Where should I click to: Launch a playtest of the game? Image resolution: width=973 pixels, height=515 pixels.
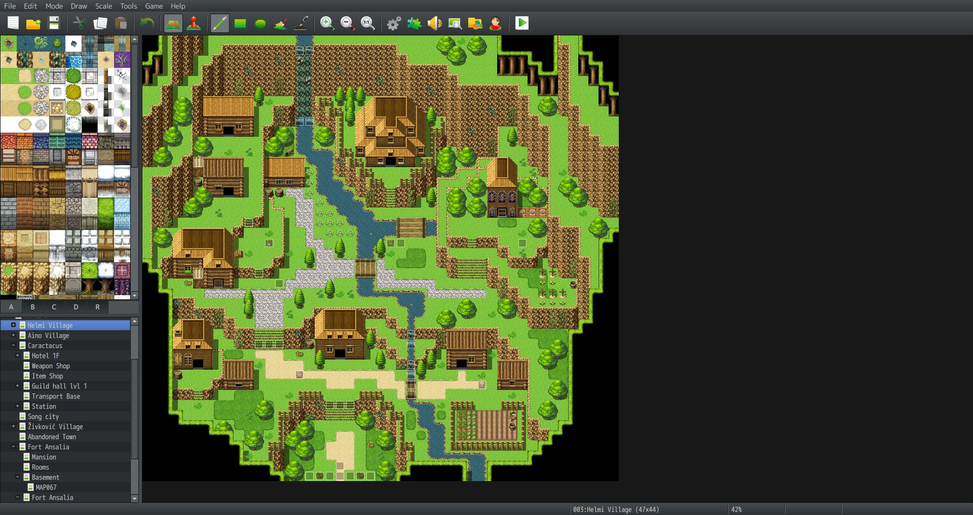click(521, 23)
